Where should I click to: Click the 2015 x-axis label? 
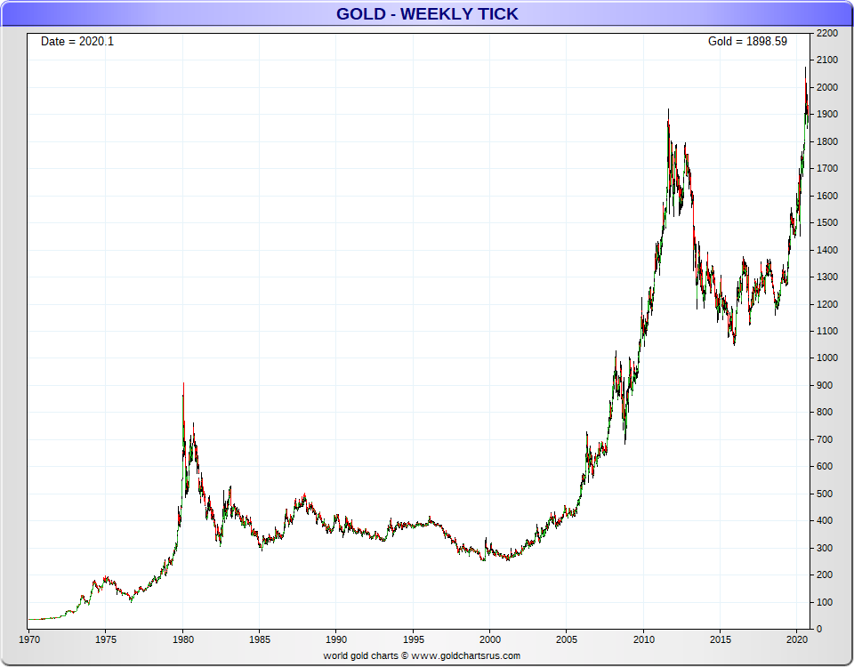pyautogui.click(x=720, y=639)
